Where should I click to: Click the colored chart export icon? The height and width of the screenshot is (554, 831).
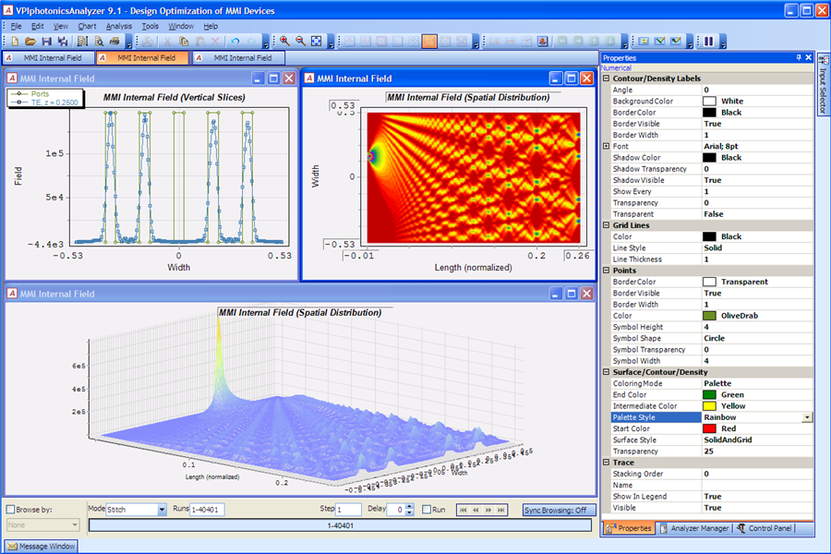point(542,42)
